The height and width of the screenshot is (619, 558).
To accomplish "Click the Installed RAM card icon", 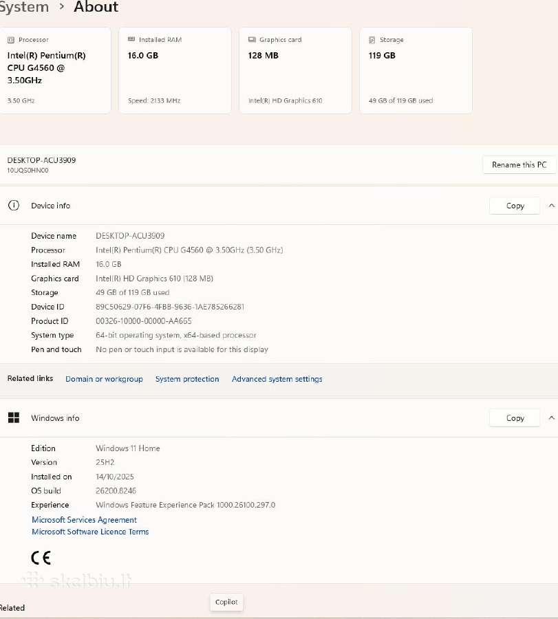I will coord(131,39).
